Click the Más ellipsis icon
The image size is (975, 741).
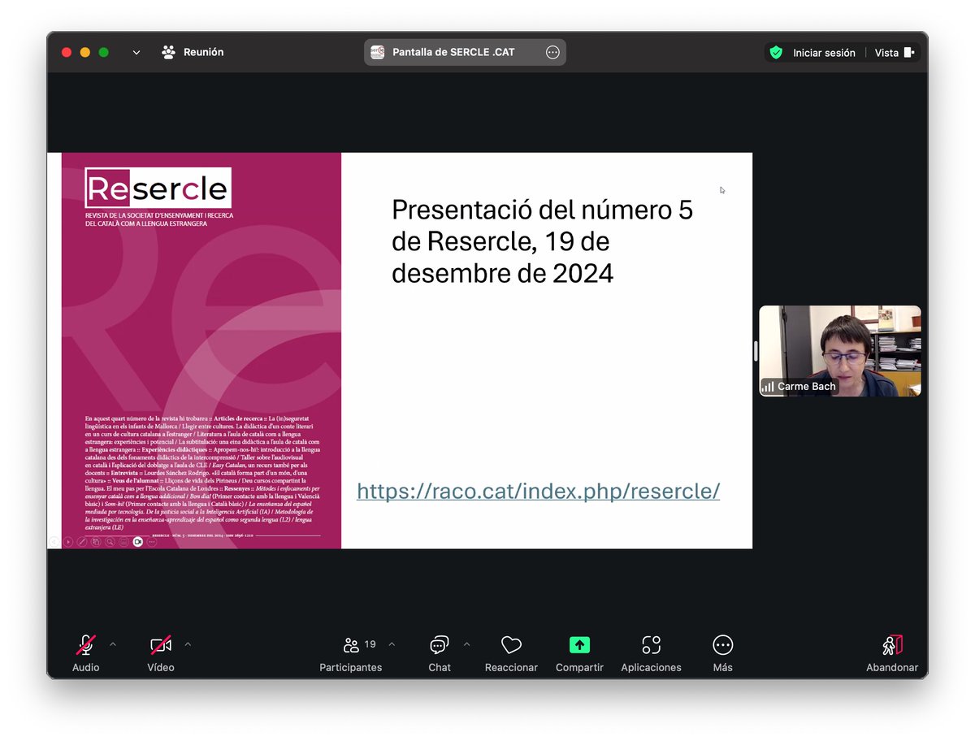(x=722, y=645)
